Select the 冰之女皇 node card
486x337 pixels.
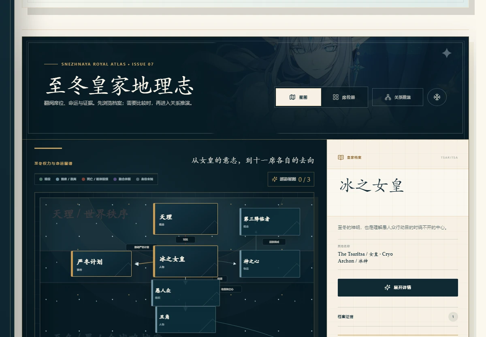185,261
